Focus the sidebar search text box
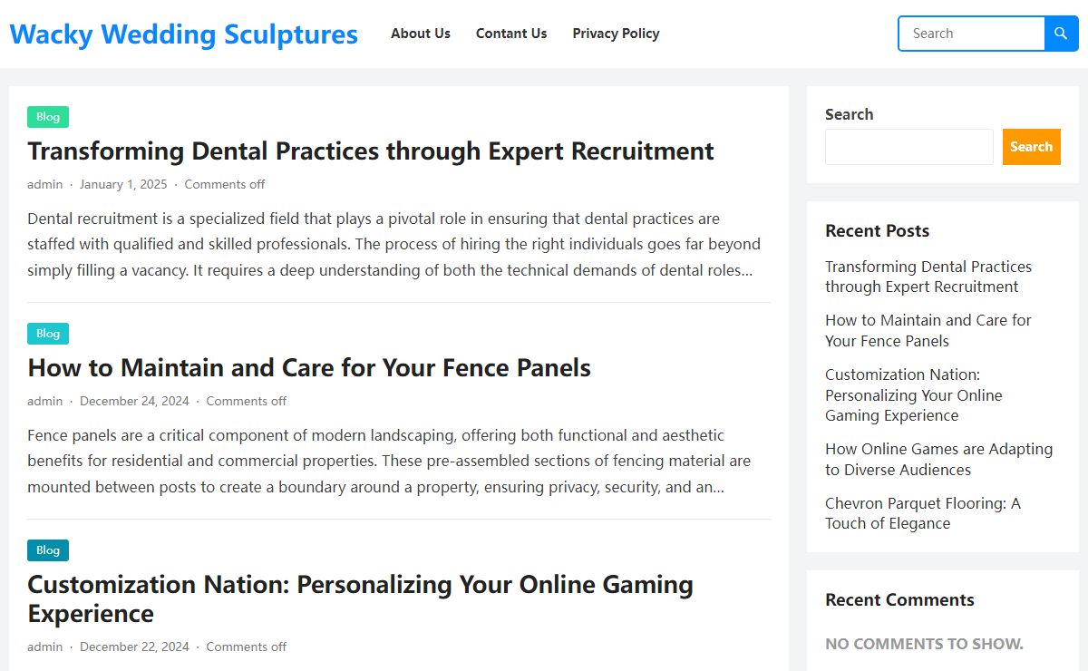The height and width of the screenshot is (671, 1088). click(909, 147)
